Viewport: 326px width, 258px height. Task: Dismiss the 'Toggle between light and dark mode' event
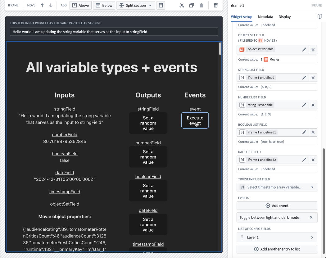(311, 217)
